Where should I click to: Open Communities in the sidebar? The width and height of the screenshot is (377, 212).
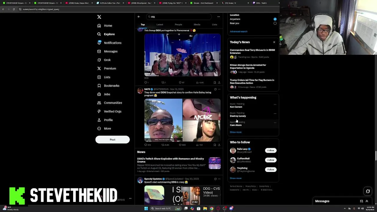[x=110, y=103]
